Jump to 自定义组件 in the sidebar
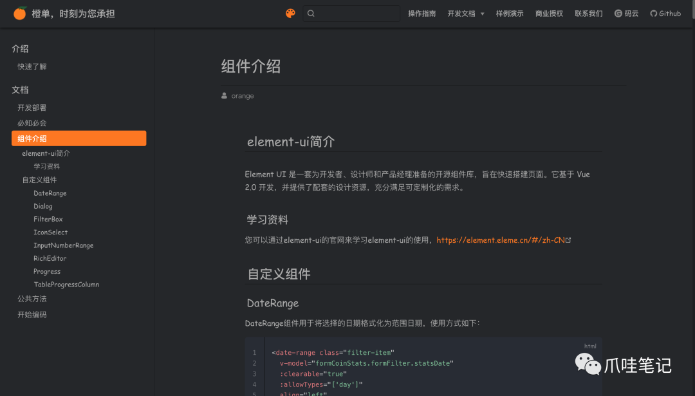The height and width of the screenshot is (396, 695). click(39, 180)
